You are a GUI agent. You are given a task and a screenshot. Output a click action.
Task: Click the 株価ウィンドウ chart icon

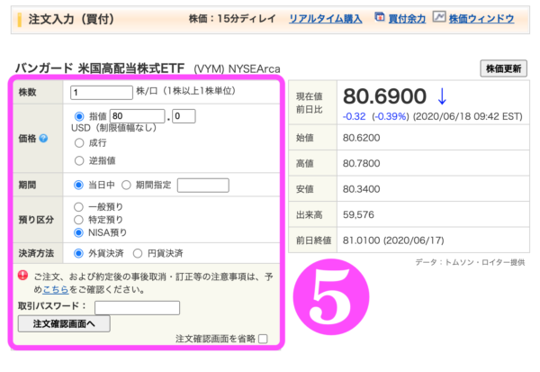pos(439,16)
